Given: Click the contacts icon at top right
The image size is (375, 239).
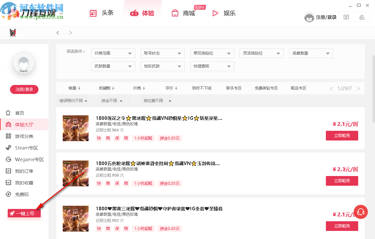Looking at the screenshot, I should click(x=362, y=17).
